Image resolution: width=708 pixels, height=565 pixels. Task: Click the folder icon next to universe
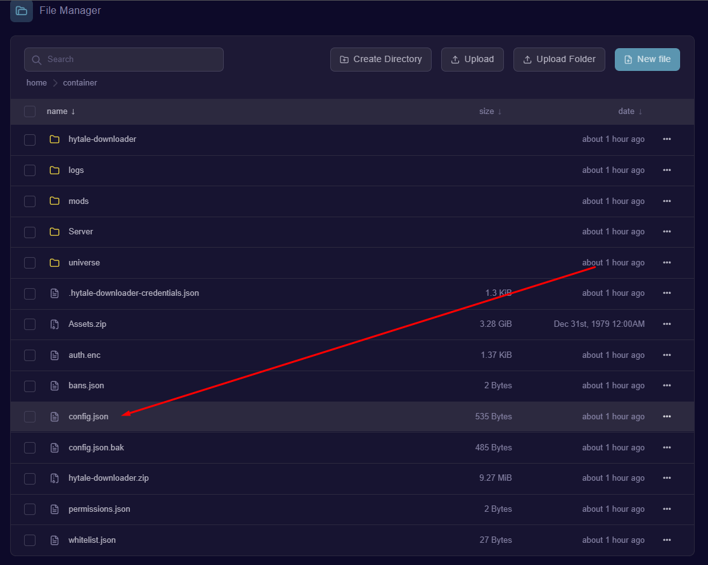55,263
